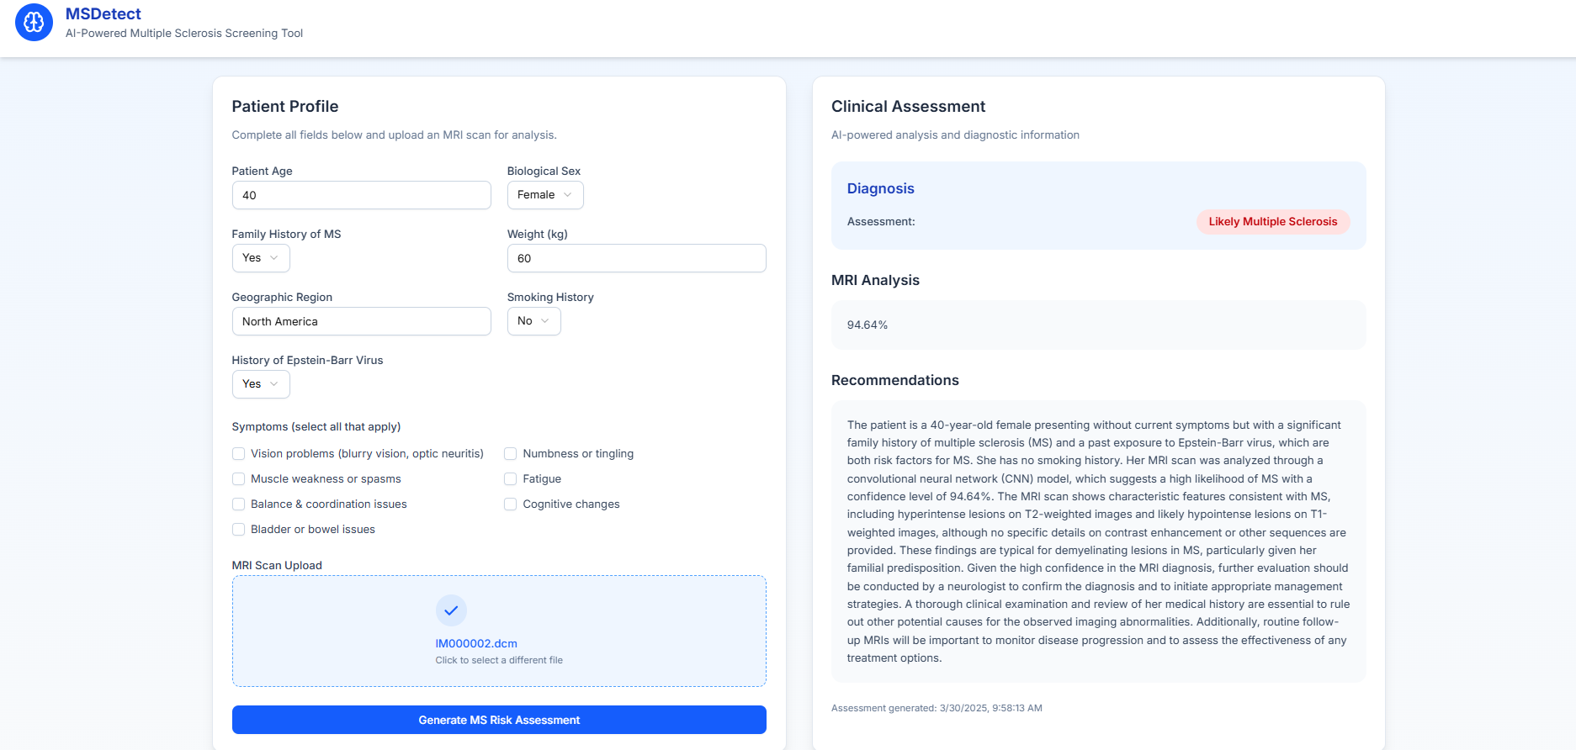Viewport: 1576px width, 750px height.
Task: Expand the Family History of MS dropdown
Action: tap(261, 258)
